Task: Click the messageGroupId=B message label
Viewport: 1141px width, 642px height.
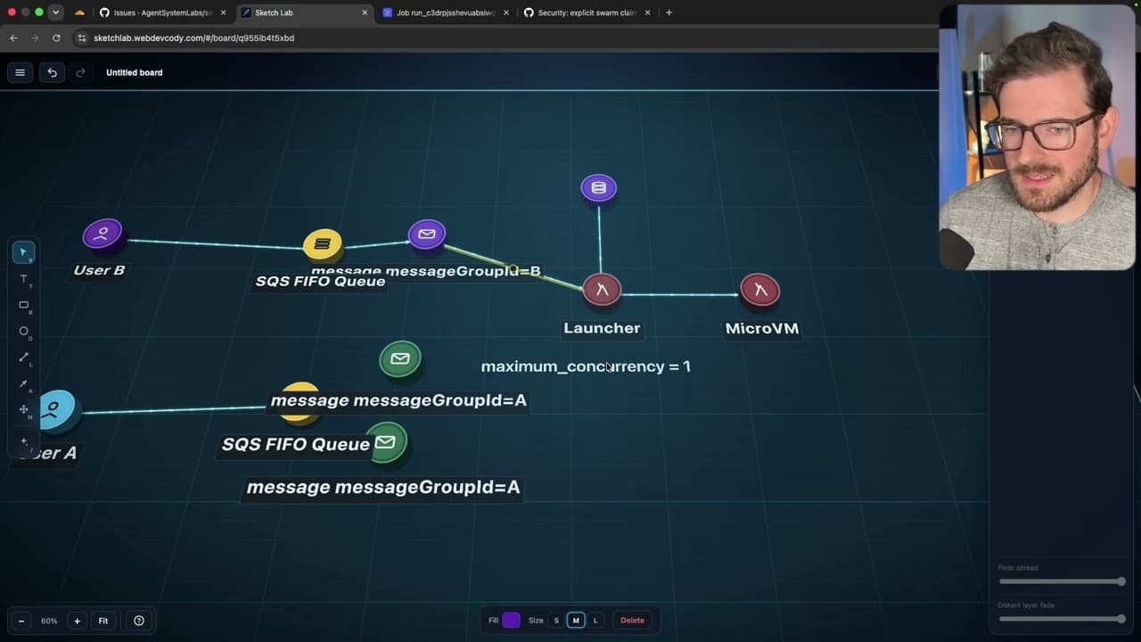Action: pyautogui.click(x=426, y=271)
